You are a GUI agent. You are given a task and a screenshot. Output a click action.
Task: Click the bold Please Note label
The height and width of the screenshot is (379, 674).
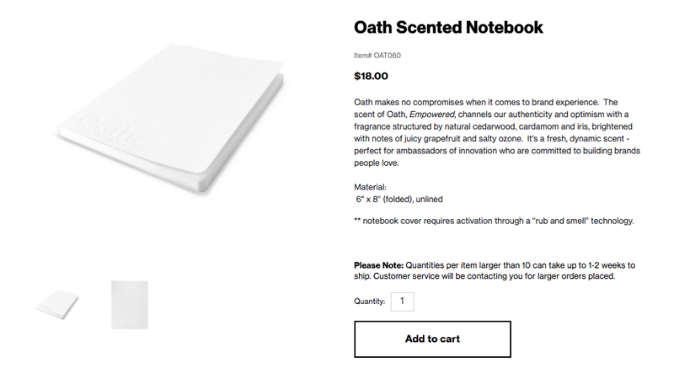pos(378,265)
